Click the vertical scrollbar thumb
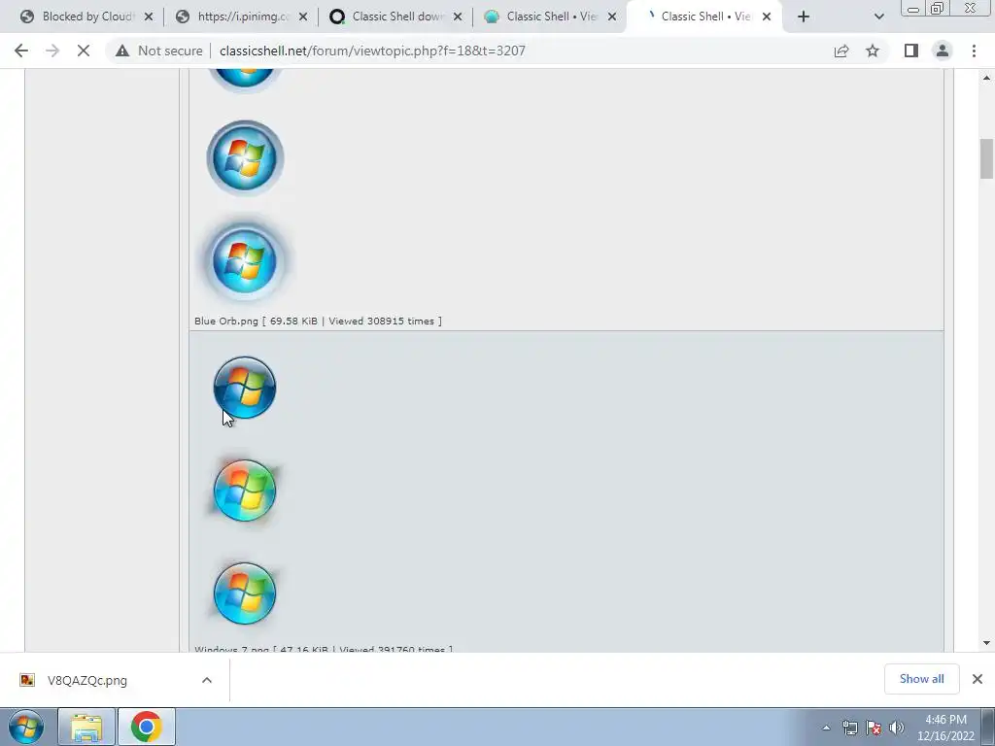 point(986,158)
